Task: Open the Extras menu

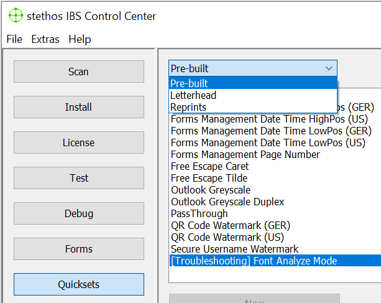Action: pyautogui.click(x=45, y=39)
